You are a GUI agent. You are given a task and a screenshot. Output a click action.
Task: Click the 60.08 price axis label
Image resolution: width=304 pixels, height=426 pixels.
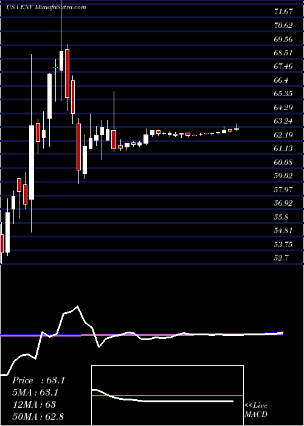click(283, 162)
